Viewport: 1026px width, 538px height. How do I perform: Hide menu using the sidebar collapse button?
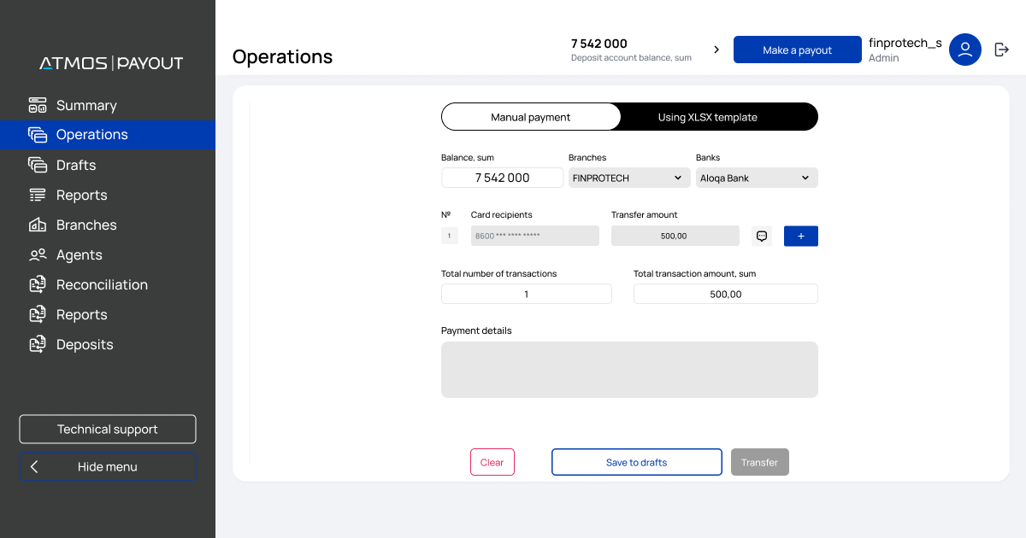click(108, 466)
